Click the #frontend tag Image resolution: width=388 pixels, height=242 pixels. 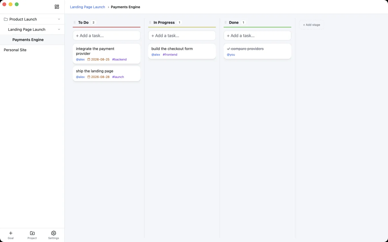170,54
